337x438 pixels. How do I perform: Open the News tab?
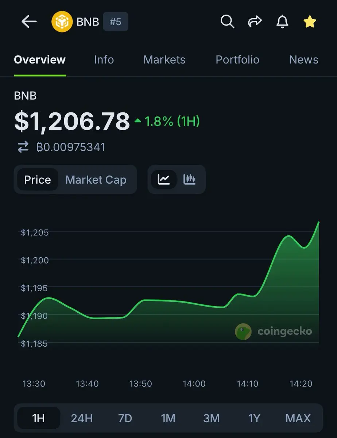304,59
